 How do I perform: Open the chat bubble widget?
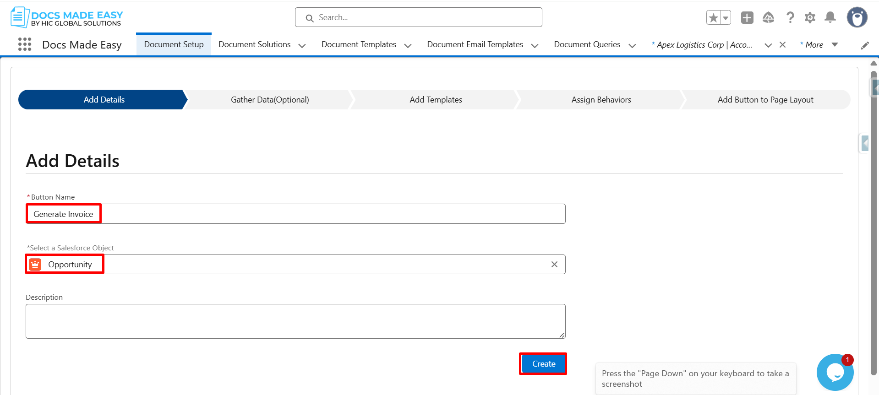[x=835, y=373]
